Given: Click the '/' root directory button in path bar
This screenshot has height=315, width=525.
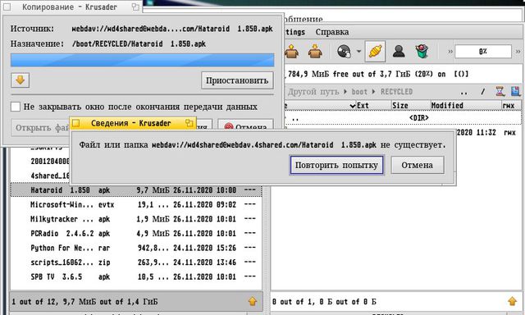Looking at the screenshot, I should click(482, 91).
